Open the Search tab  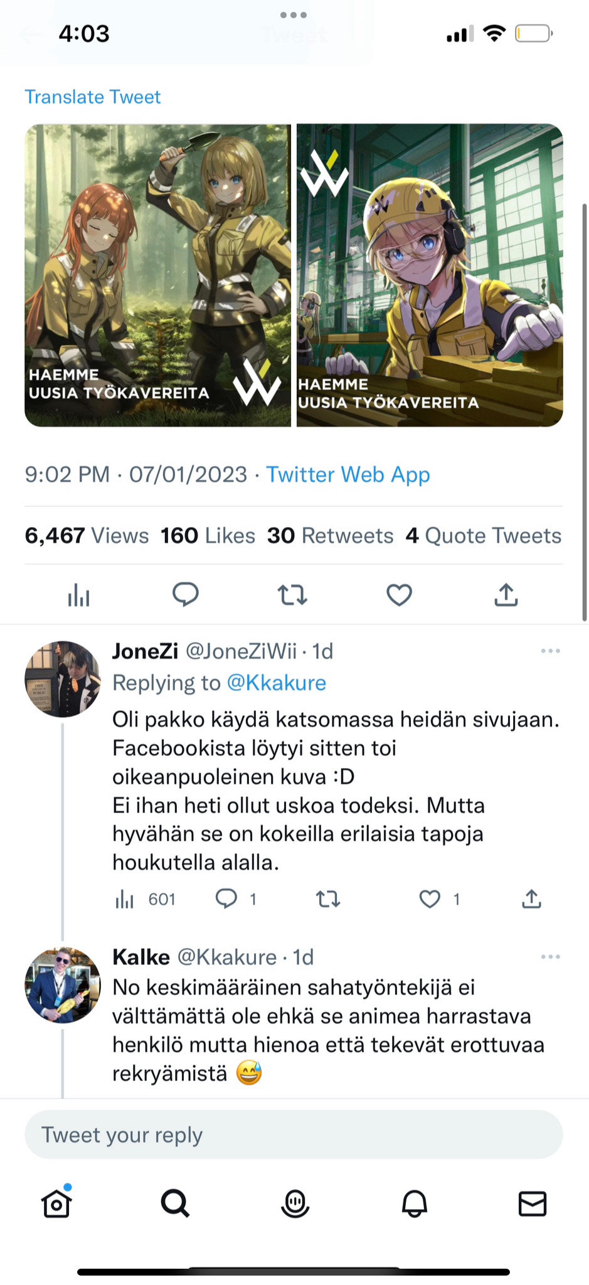[175, 1203]
